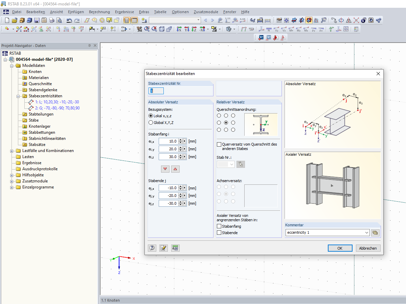
Task: Click the Redo arrow icon
Action: [x=77, y=21]
